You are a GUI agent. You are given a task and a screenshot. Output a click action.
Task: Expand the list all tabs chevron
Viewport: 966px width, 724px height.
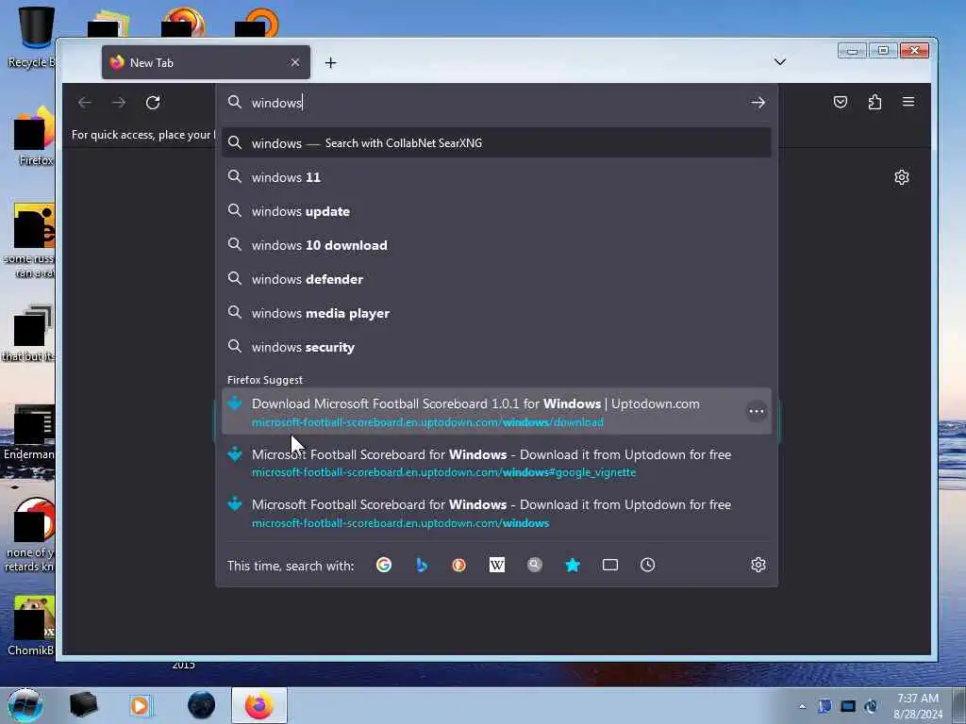tap(780, 61)
